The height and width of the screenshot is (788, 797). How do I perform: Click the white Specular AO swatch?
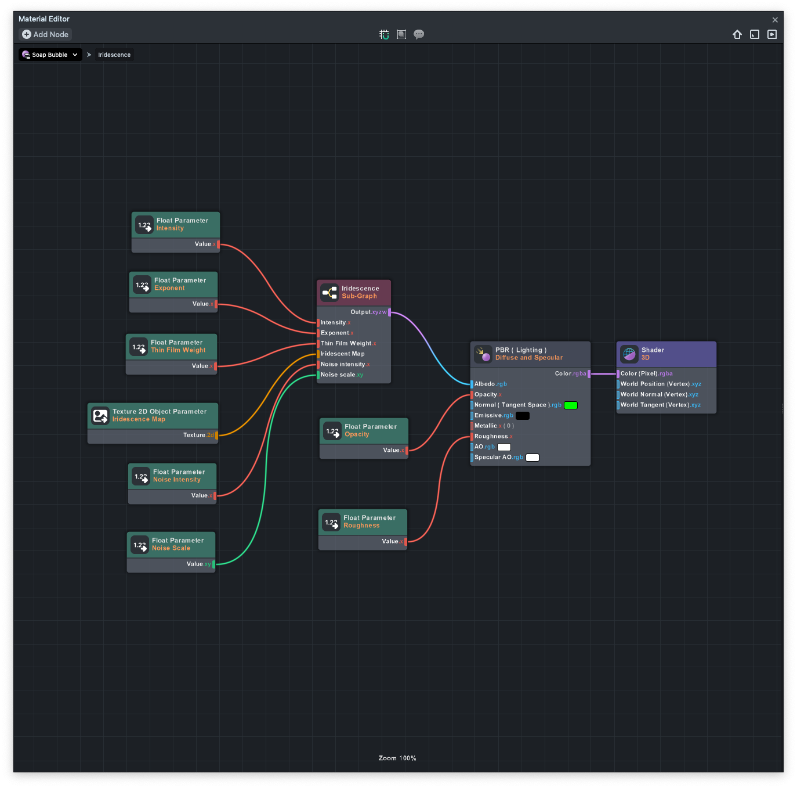532,458
